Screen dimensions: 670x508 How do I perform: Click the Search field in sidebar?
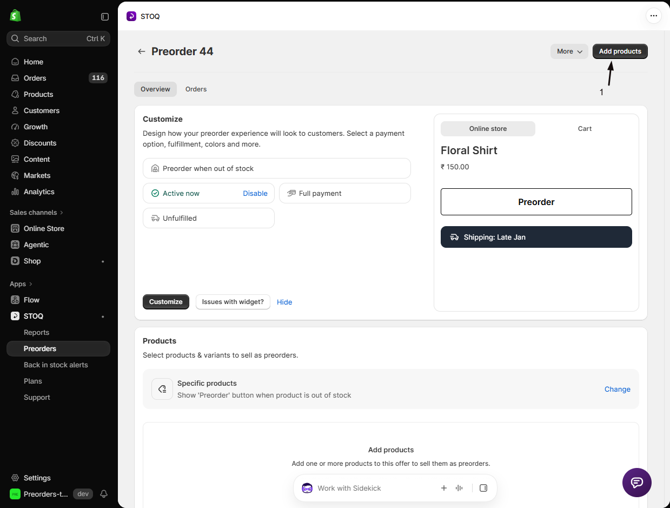(x=58, y=38)
